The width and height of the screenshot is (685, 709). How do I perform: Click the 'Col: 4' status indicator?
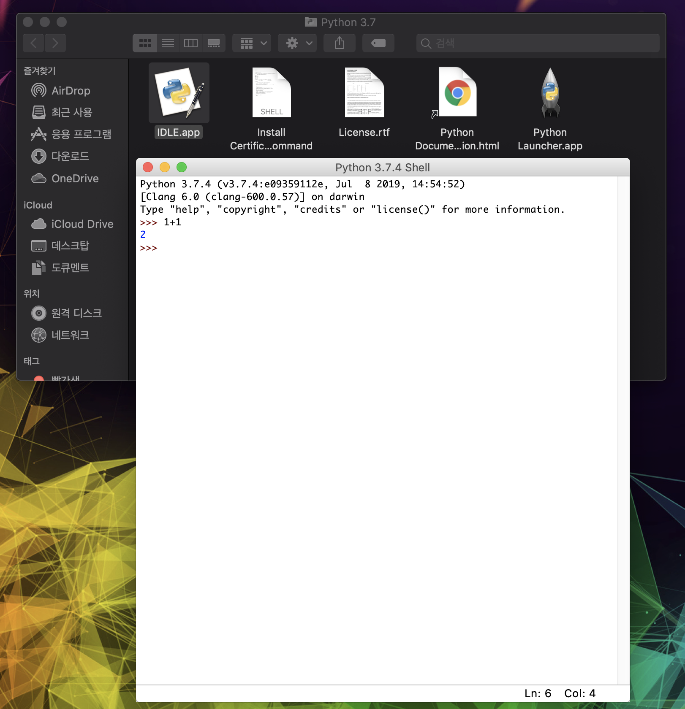pyautogui.click(x=579, y=693)
